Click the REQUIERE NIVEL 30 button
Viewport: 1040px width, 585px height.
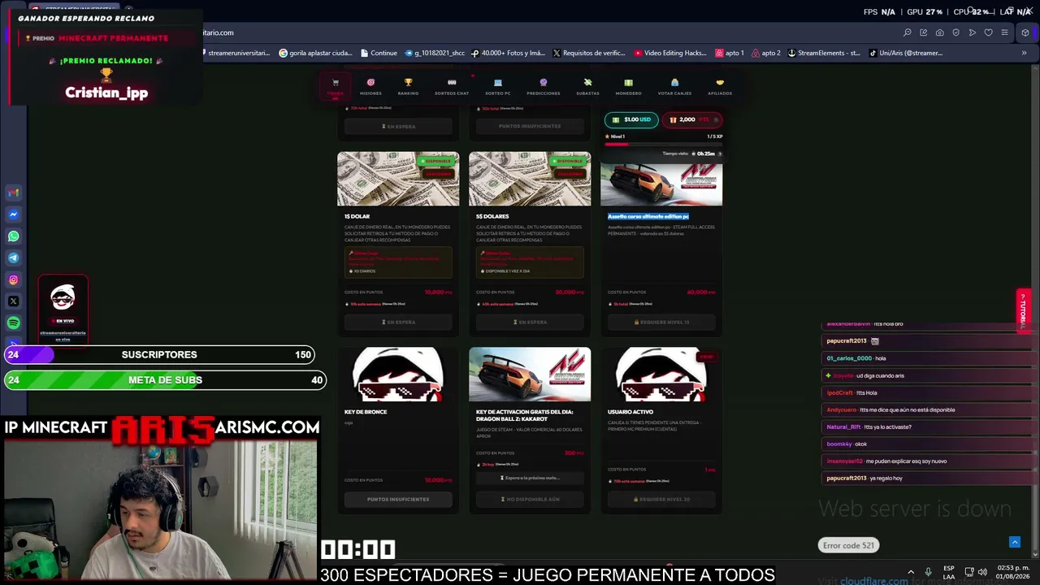click(661, 499)
